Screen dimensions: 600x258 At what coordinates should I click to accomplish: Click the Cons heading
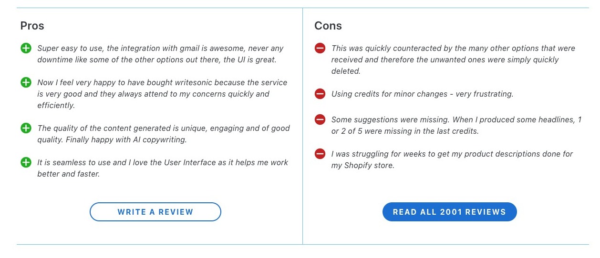(328, 26)
